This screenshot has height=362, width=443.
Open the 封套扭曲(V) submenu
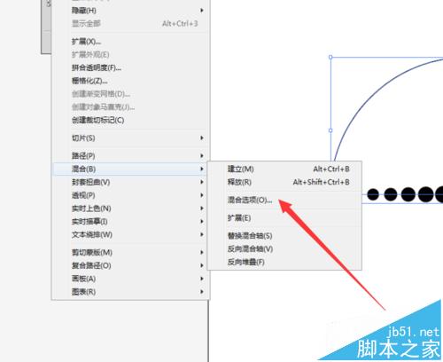[x=130, y=182]
